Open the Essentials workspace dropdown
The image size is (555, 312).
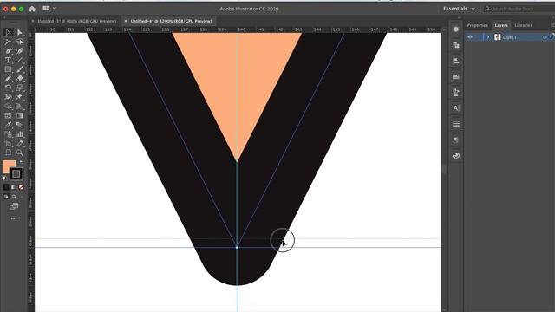coord(459,9)
